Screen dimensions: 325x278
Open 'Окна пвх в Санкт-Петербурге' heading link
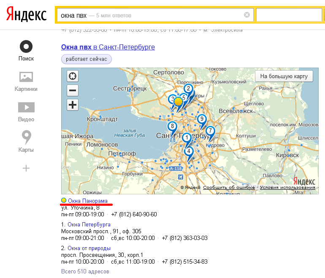coord(108,47)
